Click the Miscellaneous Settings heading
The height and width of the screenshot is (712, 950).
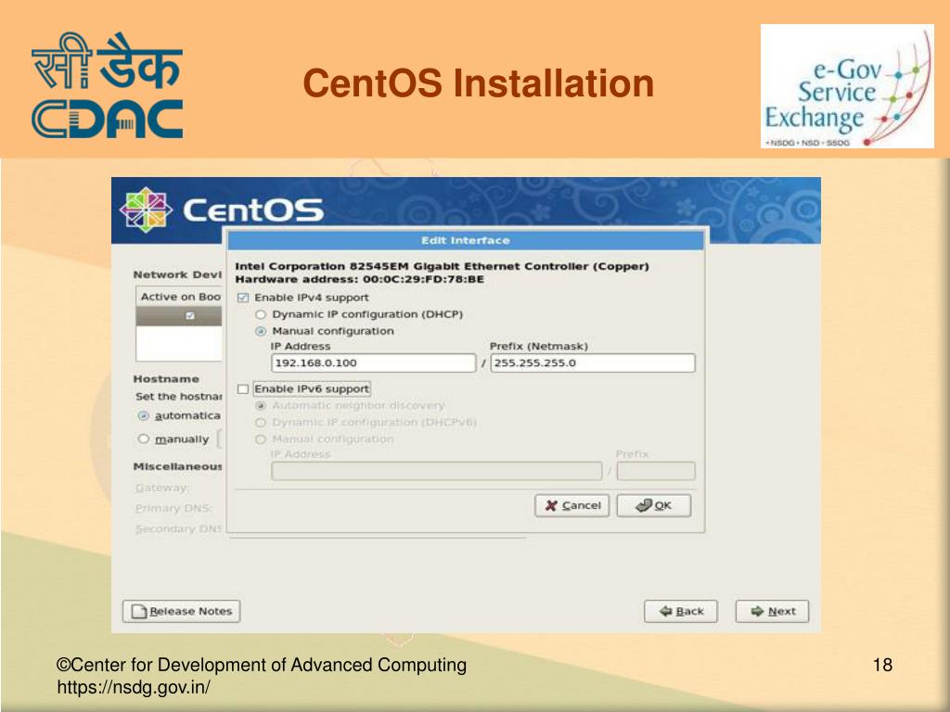click(x=177, y=466)
